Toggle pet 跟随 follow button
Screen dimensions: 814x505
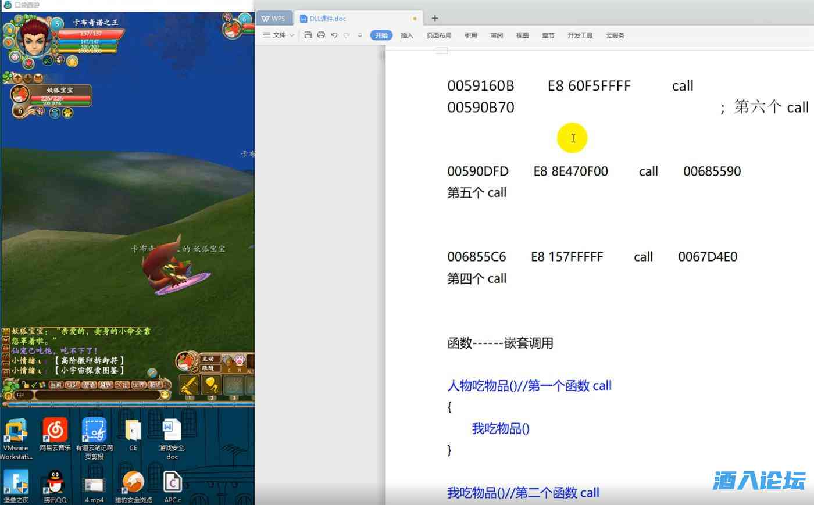[x=208, y=368]
